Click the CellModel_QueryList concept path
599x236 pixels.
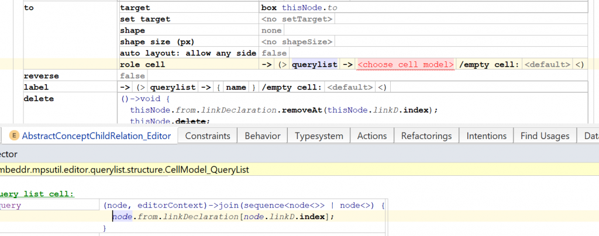(124, 169)
